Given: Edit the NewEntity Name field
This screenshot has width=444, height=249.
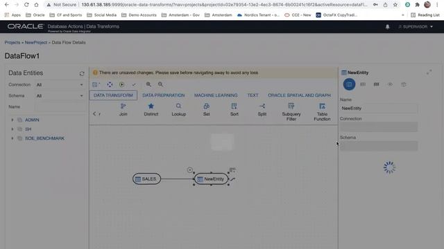Looking at the screenshot, I should tap(379, 108).
